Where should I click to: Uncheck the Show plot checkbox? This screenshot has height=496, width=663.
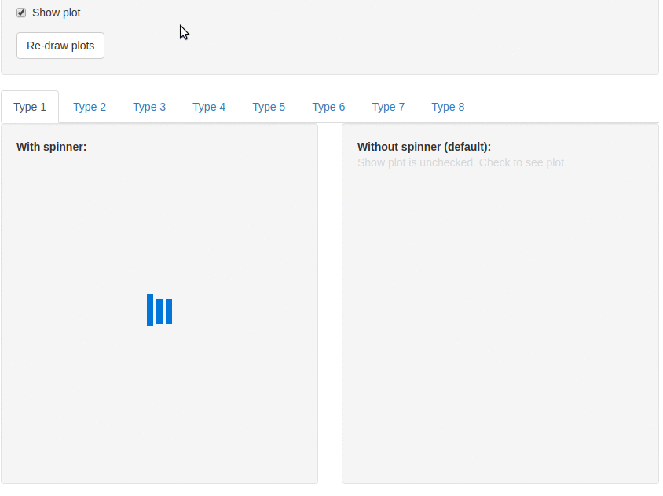coord(21,13)
